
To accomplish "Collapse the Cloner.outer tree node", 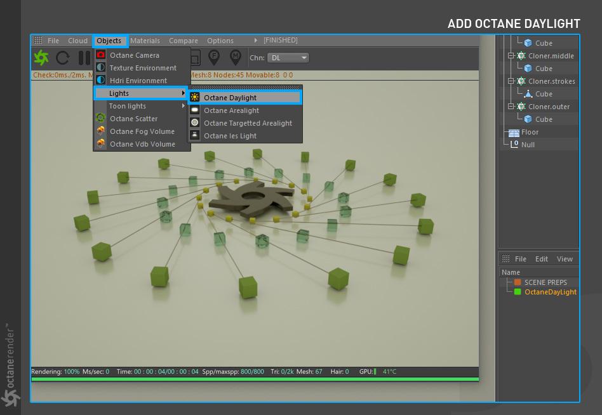I will point(511,106).
